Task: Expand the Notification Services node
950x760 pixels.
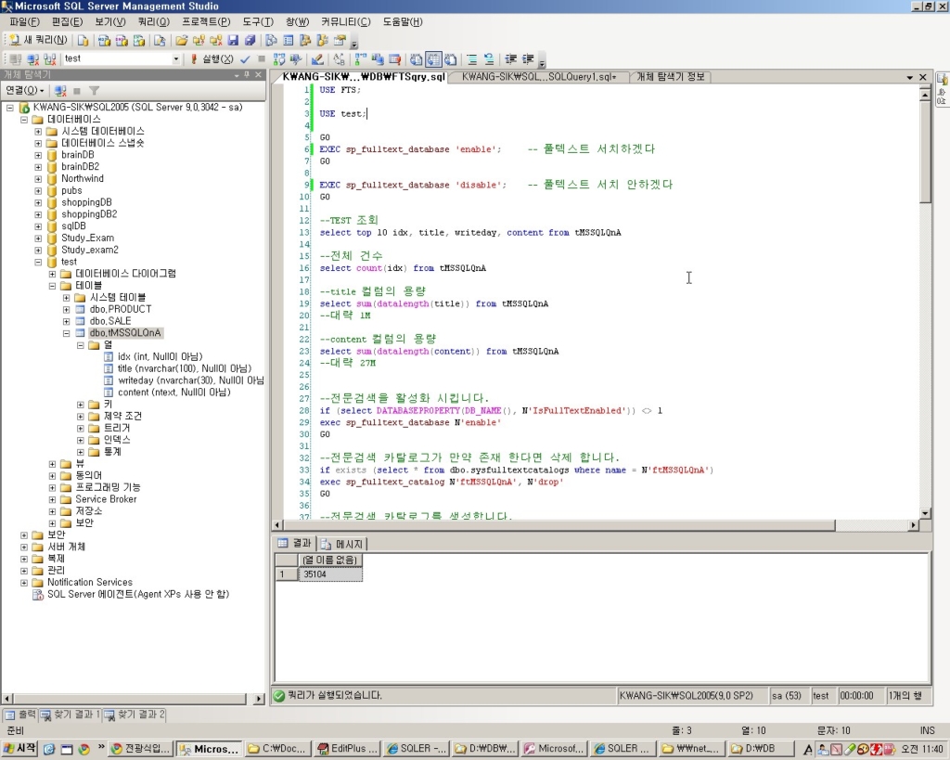Action: point(23,583)
